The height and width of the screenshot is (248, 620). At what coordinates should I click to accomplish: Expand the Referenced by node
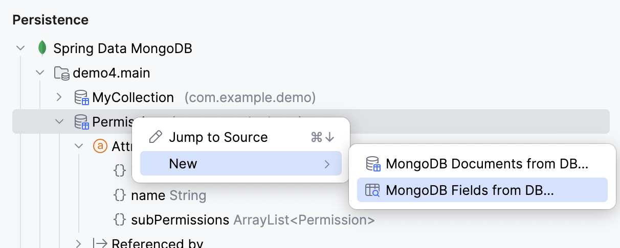(x=79, y=243)
